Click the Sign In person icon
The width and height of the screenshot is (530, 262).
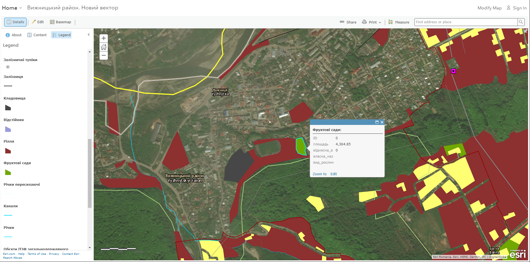(x=508, y=8)
